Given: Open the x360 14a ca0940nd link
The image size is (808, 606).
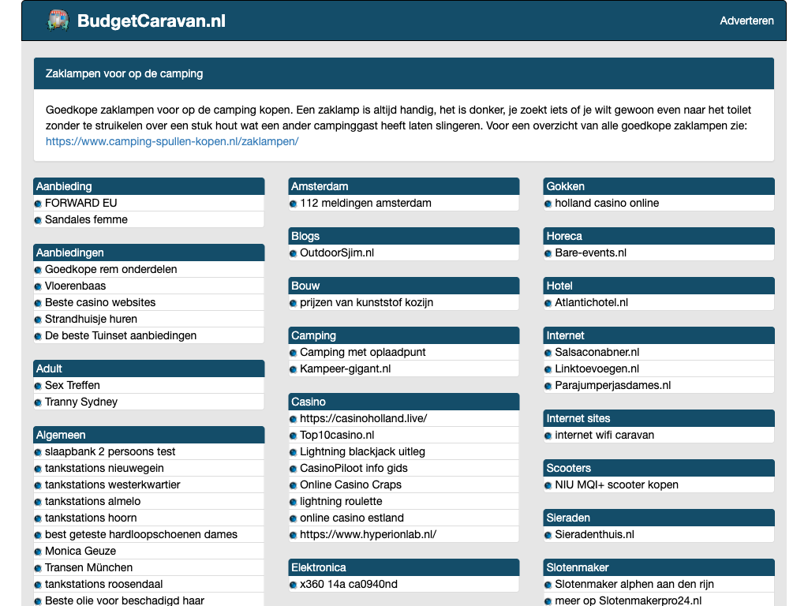Looking at the screenshot, I should tap(349, 584).
